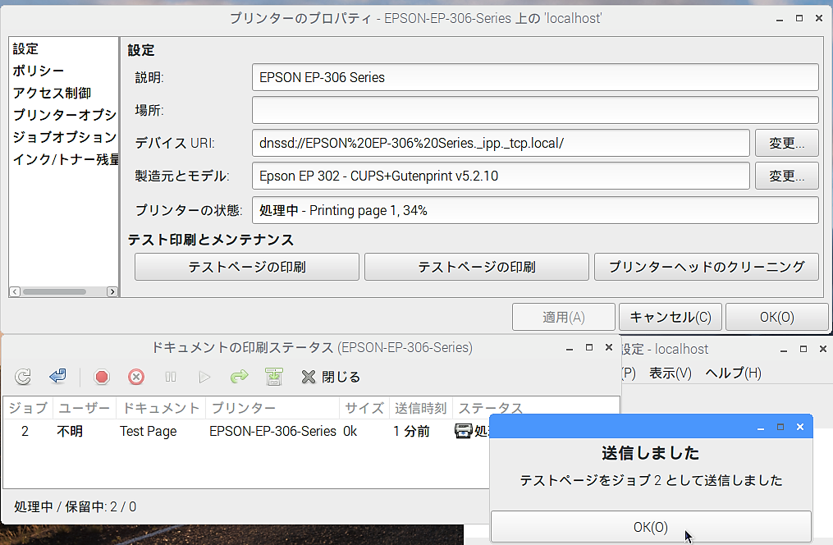Click the プリンター column header
Image resolution: width=833 pixels, height=545 pixels.
[272, 408]
